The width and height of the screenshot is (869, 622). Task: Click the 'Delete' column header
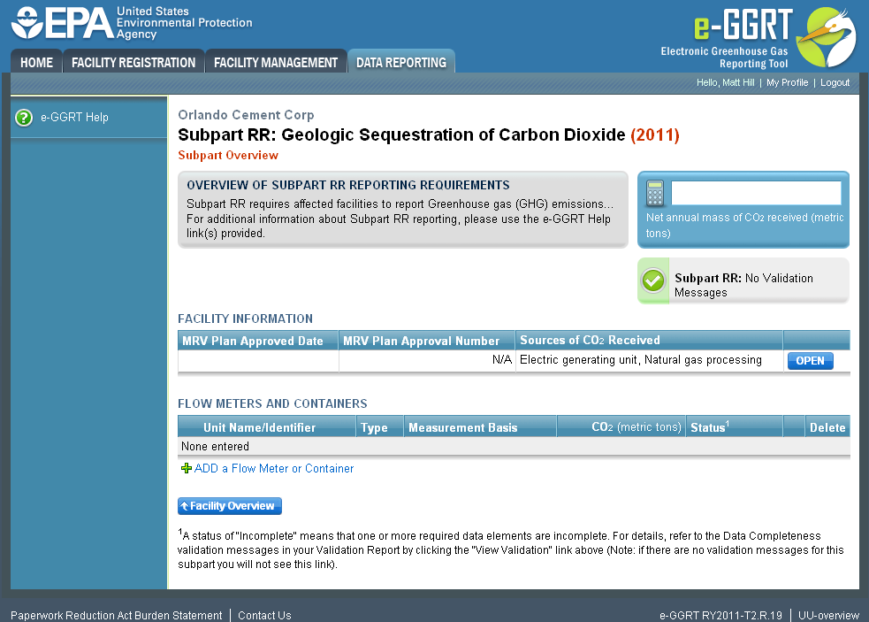tap(827, 427)
